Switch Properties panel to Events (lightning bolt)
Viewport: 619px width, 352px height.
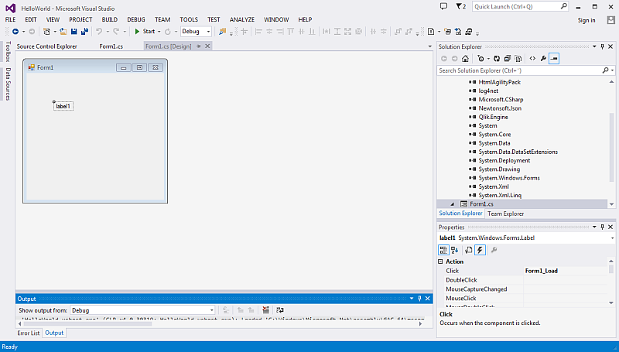point(480,250)
